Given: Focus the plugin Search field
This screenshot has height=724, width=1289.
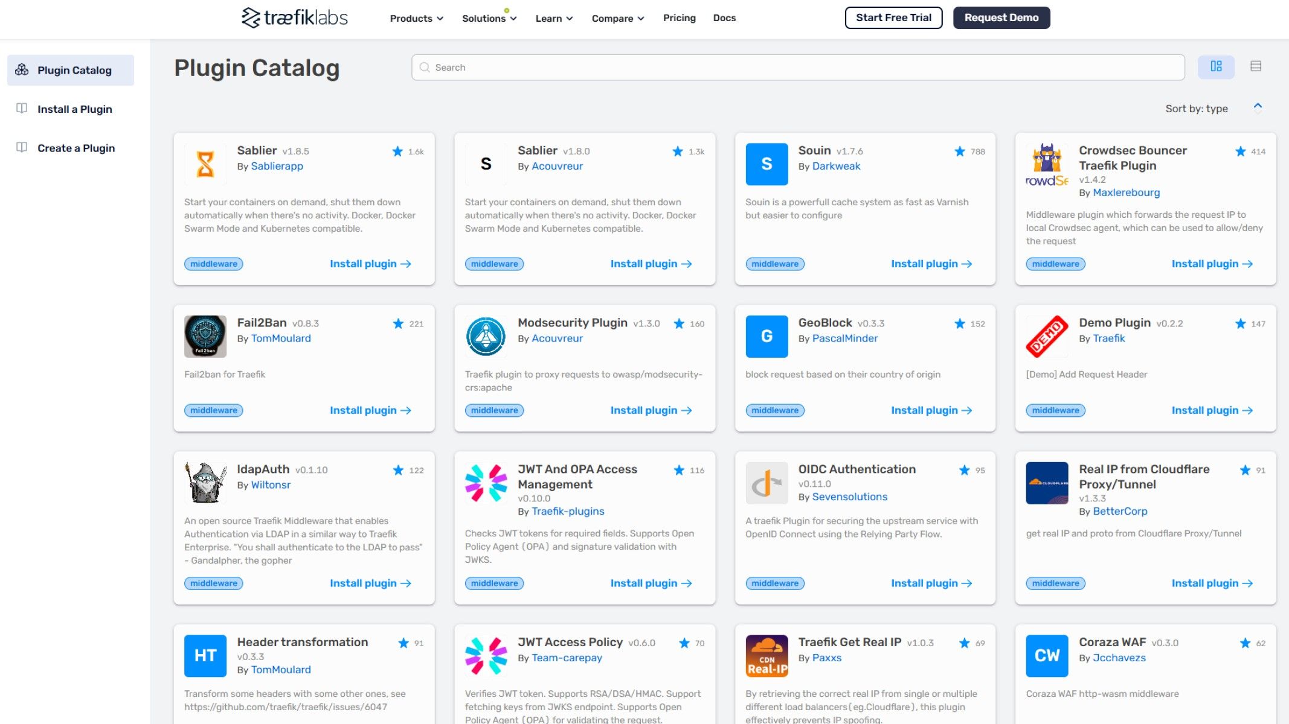Looking at the screenshot, I should coord(798,67).
